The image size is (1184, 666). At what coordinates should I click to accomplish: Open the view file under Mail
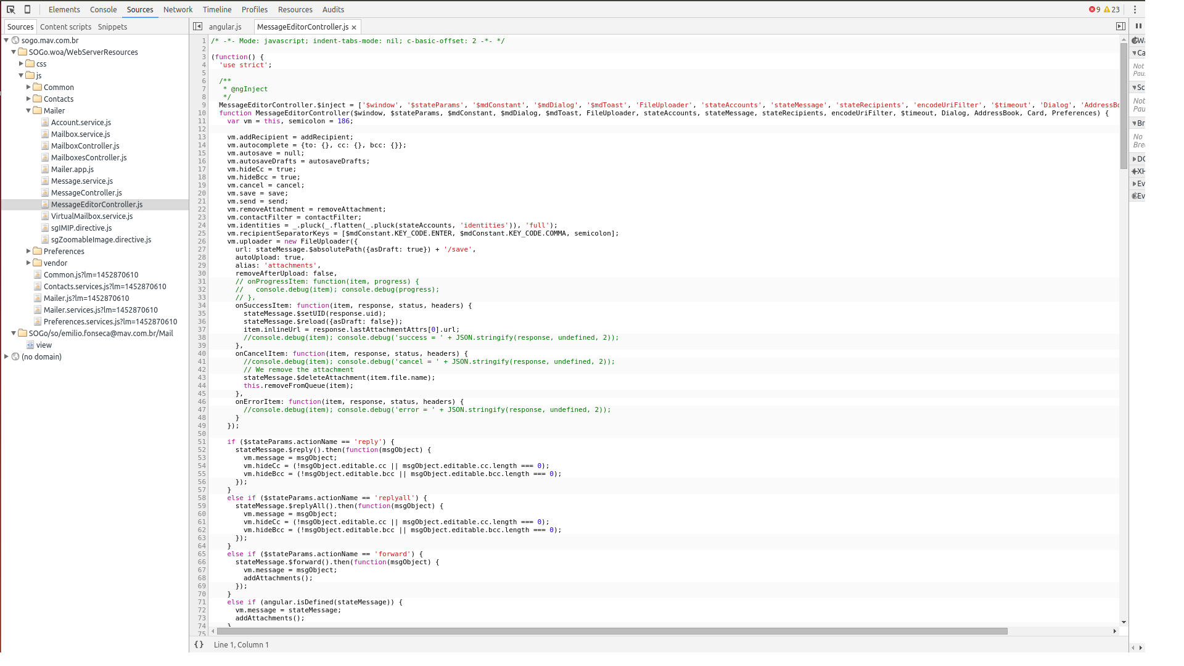click(44, 345)
